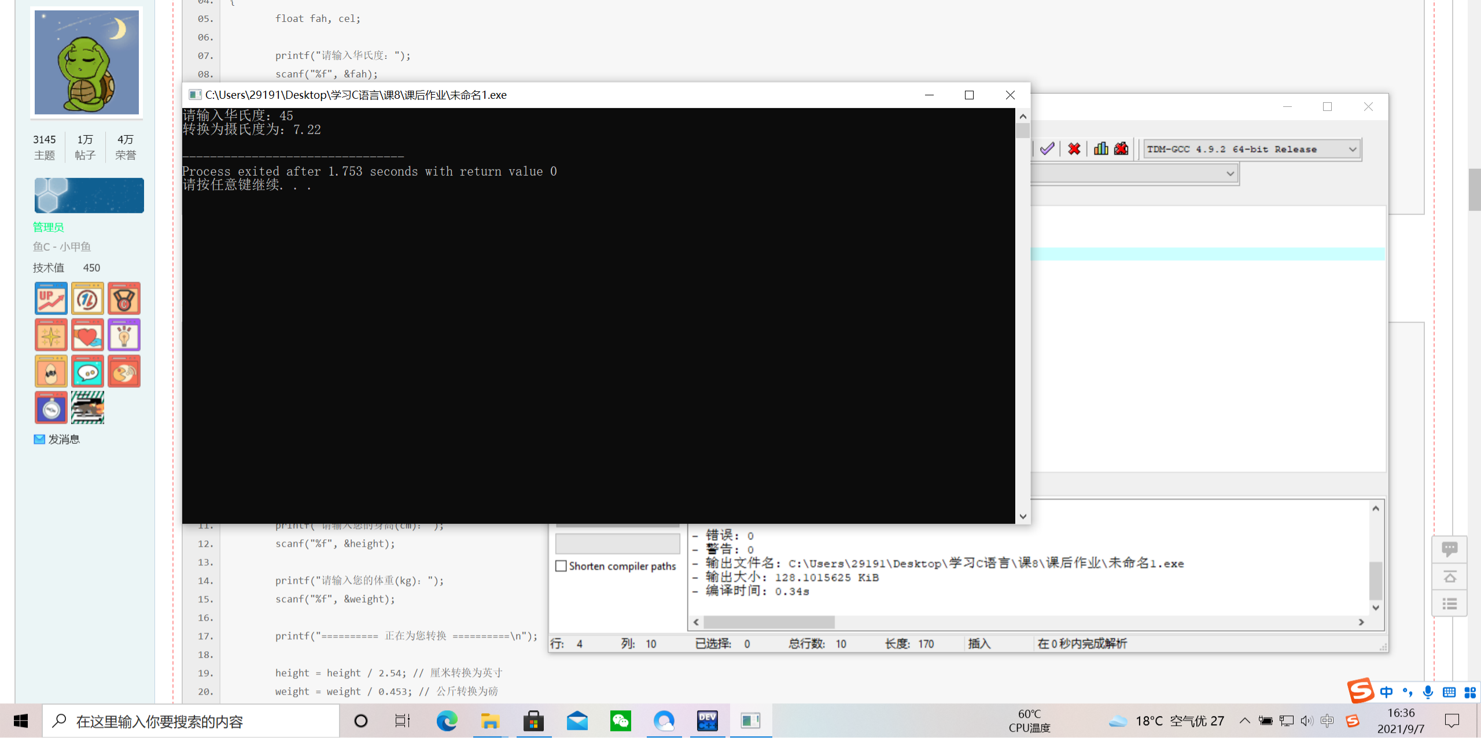Open the Mail app from the taskbar
The image size is (1481, 738).
point(577,721)
